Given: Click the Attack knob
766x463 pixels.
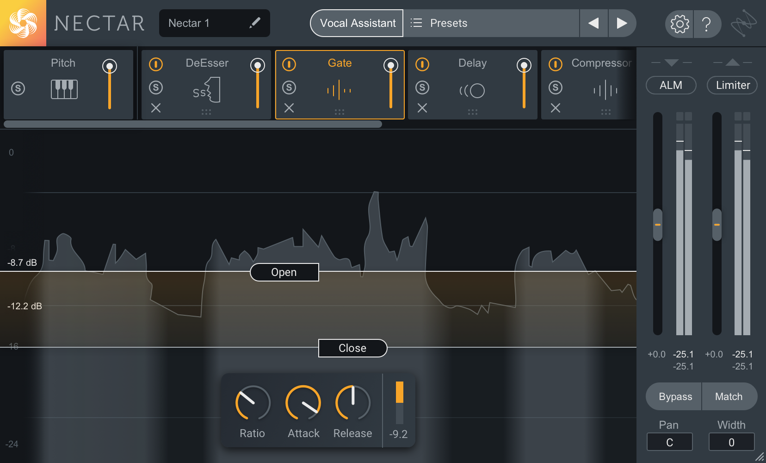Looking at the screenshot, I should [303, 403].
